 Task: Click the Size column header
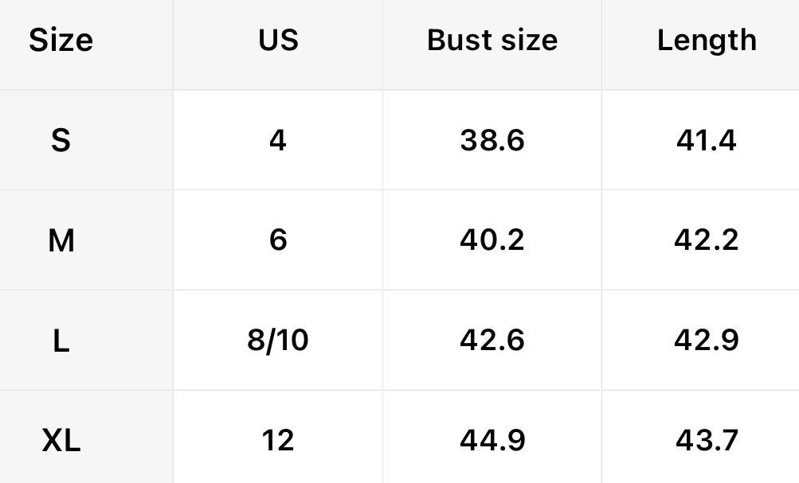tap(61, 40)
